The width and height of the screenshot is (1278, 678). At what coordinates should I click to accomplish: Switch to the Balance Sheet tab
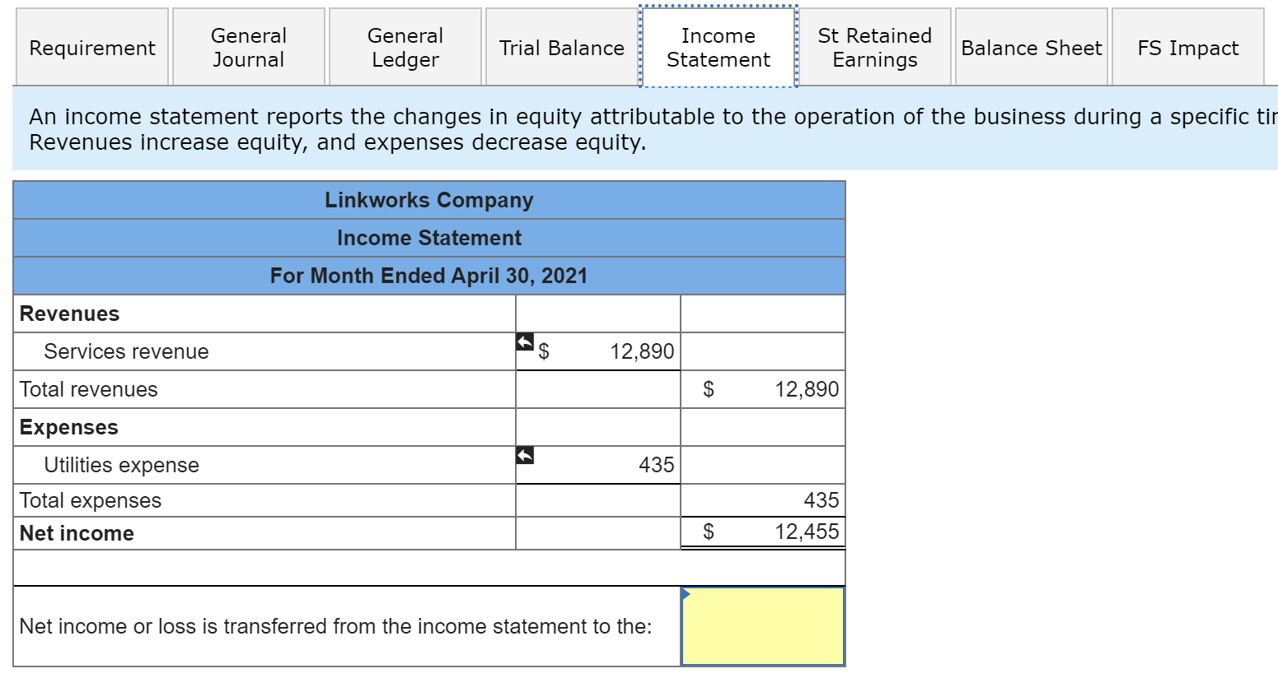pos(1031,48)
